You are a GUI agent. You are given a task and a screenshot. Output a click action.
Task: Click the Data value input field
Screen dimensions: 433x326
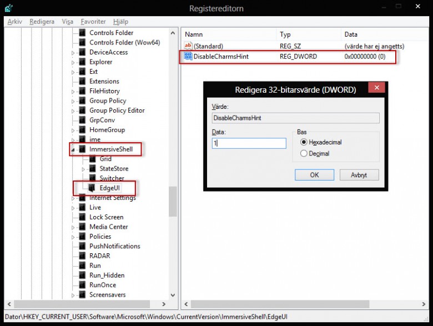[x=249, y=143]
